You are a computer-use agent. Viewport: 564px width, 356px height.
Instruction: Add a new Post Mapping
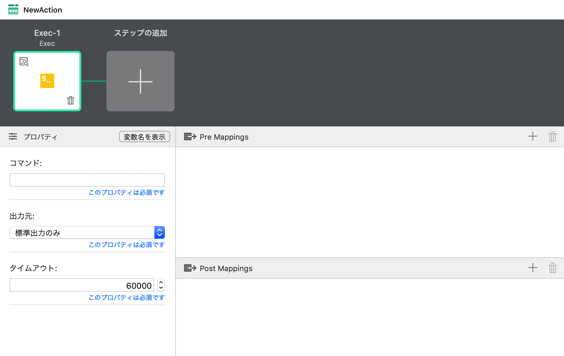coord(532,268)
